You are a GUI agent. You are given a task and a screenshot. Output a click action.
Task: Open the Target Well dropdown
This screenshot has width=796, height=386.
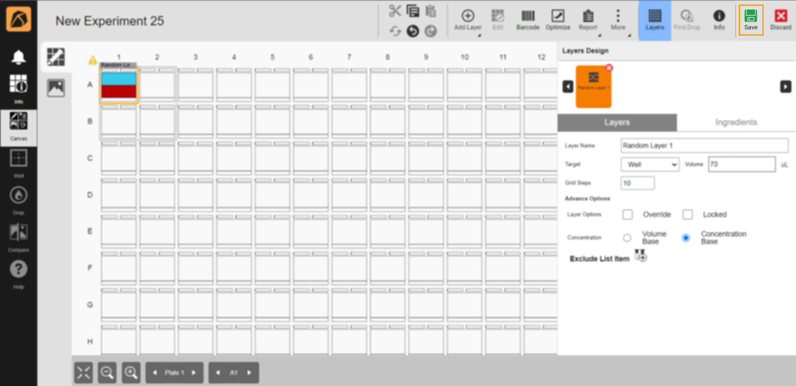point(650,164)
